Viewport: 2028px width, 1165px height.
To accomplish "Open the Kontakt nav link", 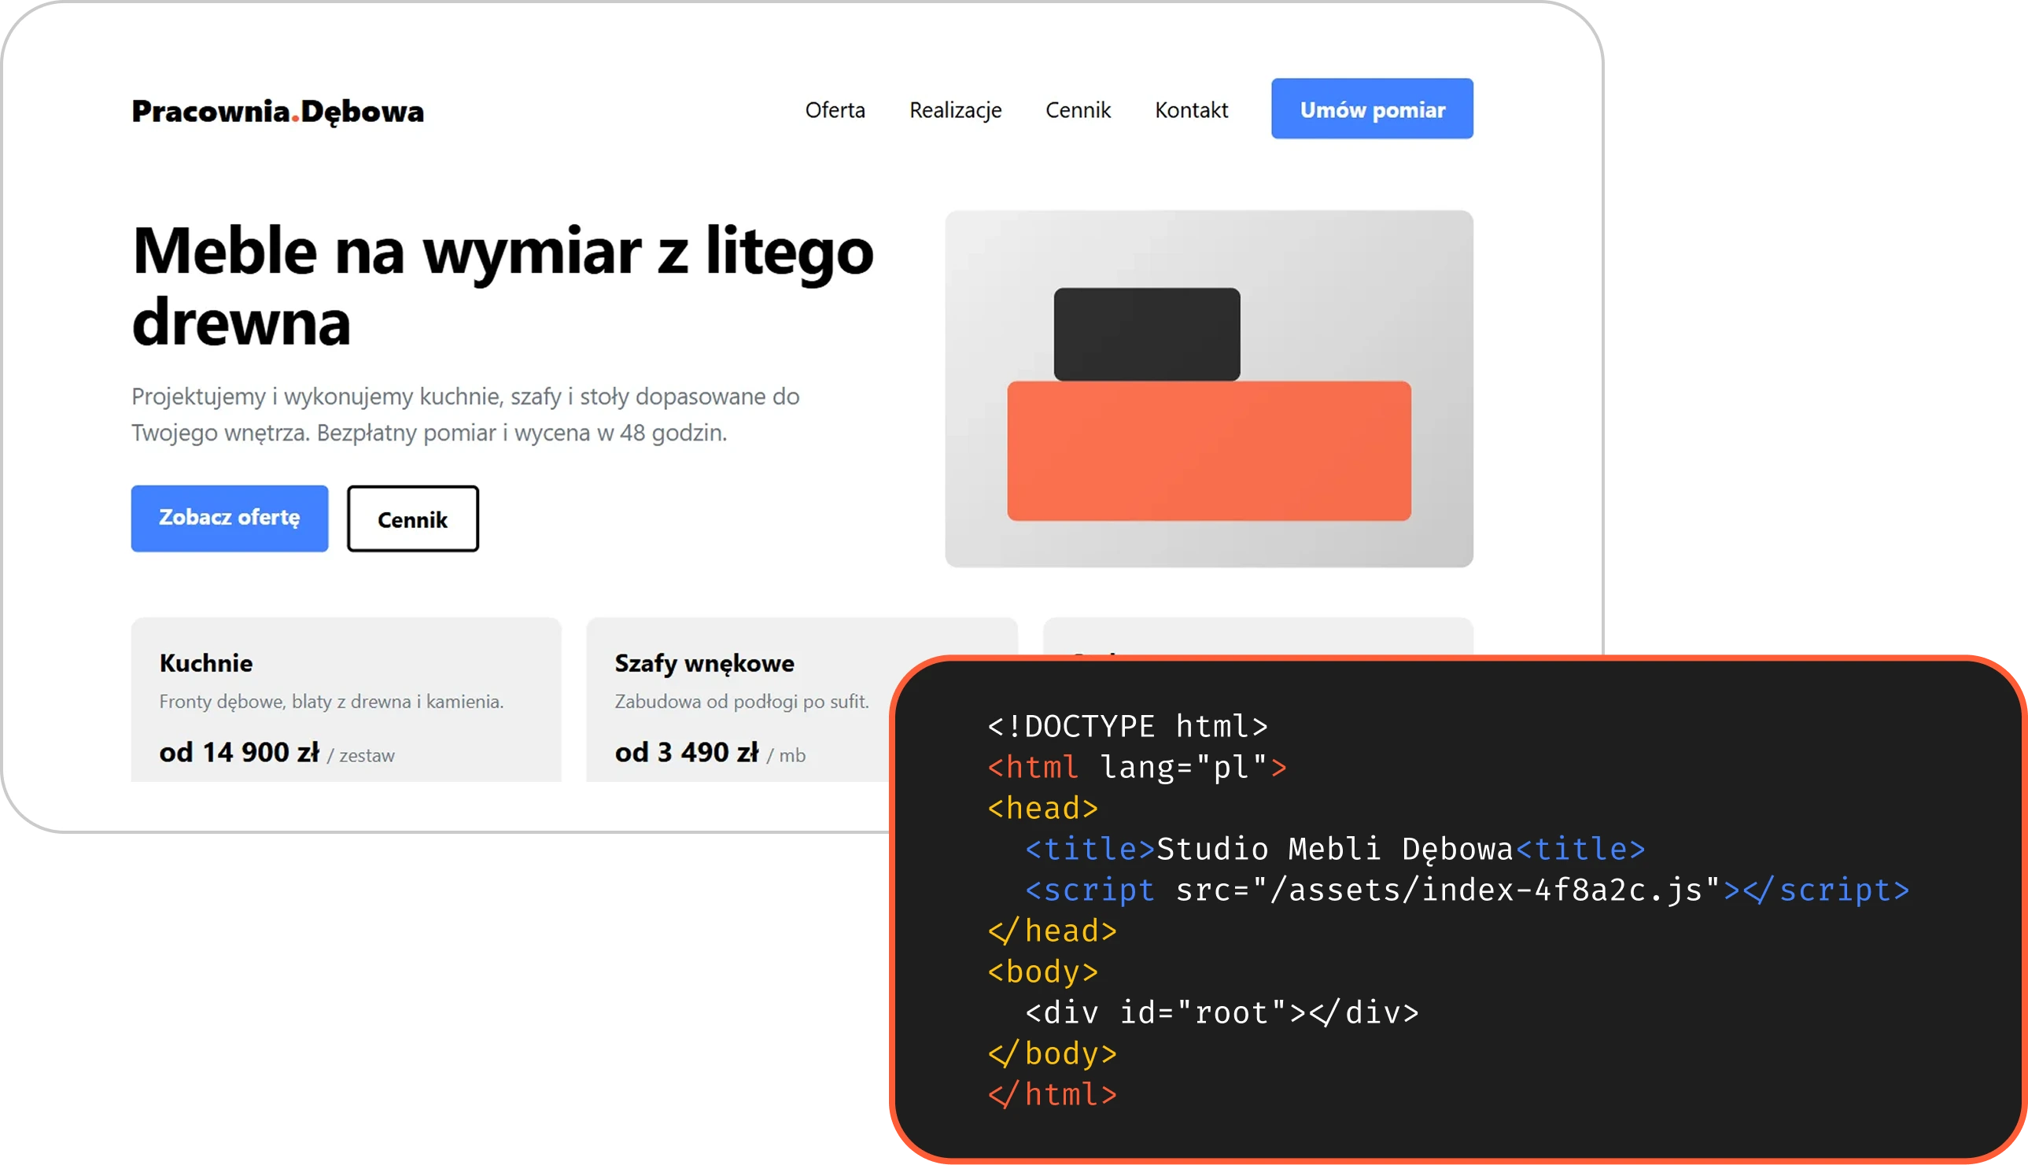I will point(1190,109).
